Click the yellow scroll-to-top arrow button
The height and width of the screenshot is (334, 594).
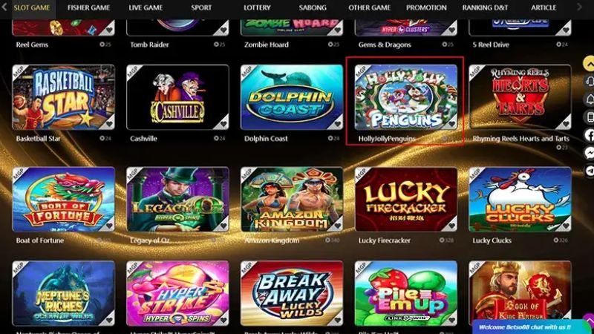(589, 63)
